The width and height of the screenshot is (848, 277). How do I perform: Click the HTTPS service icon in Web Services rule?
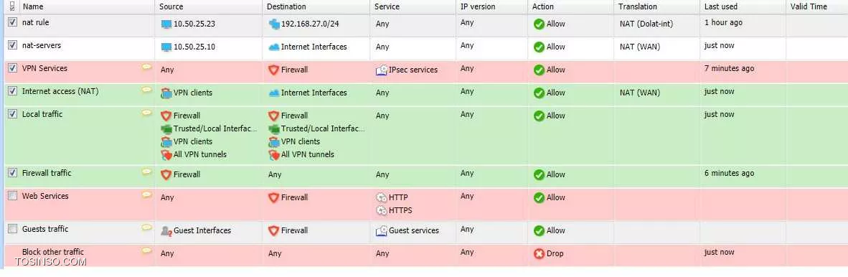point(381,210)
